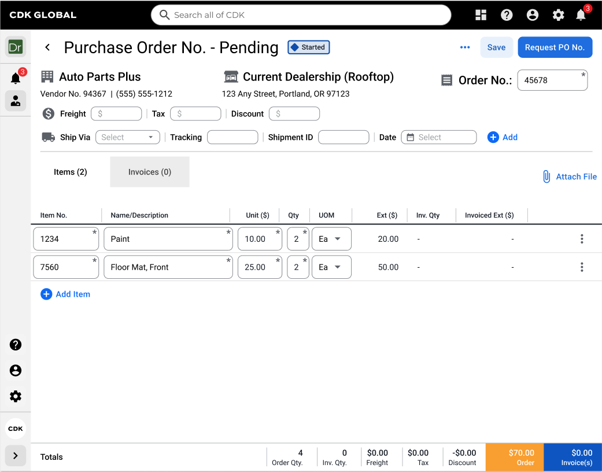
Task: Open the Ship Via dropdown
Action: [127, 137]
